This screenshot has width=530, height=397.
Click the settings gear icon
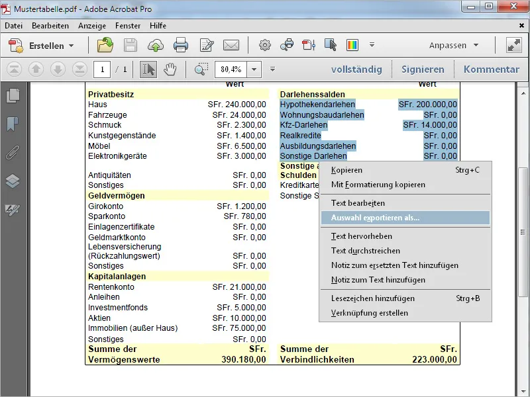(264, 45)
